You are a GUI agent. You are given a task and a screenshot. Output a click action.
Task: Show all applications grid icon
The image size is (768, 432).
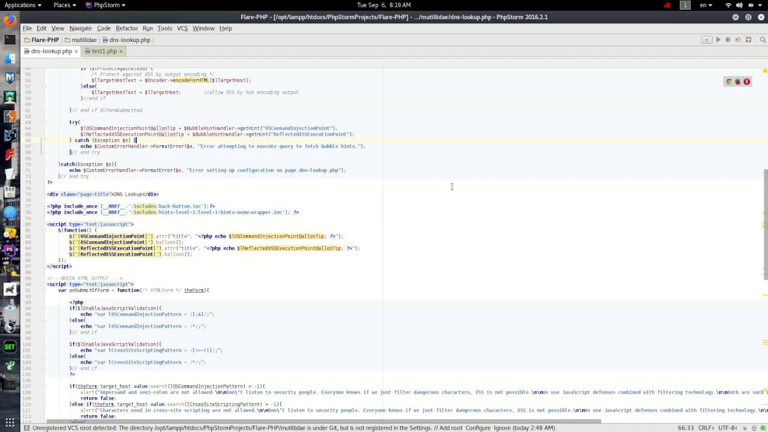tap(10, 422)
